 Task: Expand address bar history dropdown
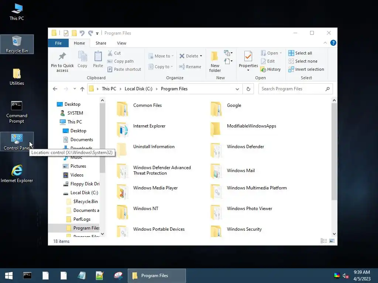pyautogui.click(x=237, y=89)
